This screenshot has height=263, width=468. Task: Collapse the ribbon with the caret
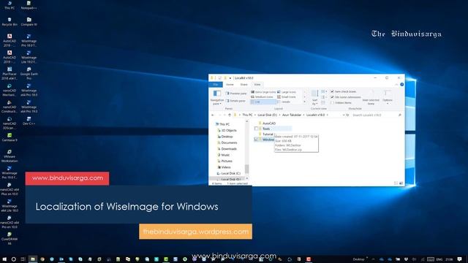coord(396,85)
